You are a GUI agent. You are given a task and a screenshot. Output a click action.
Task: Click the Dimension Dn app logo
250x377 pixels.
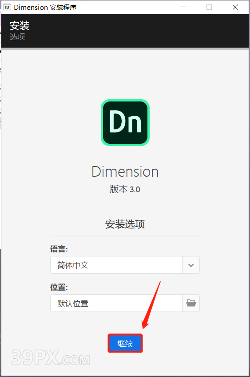tap(125, 122)
